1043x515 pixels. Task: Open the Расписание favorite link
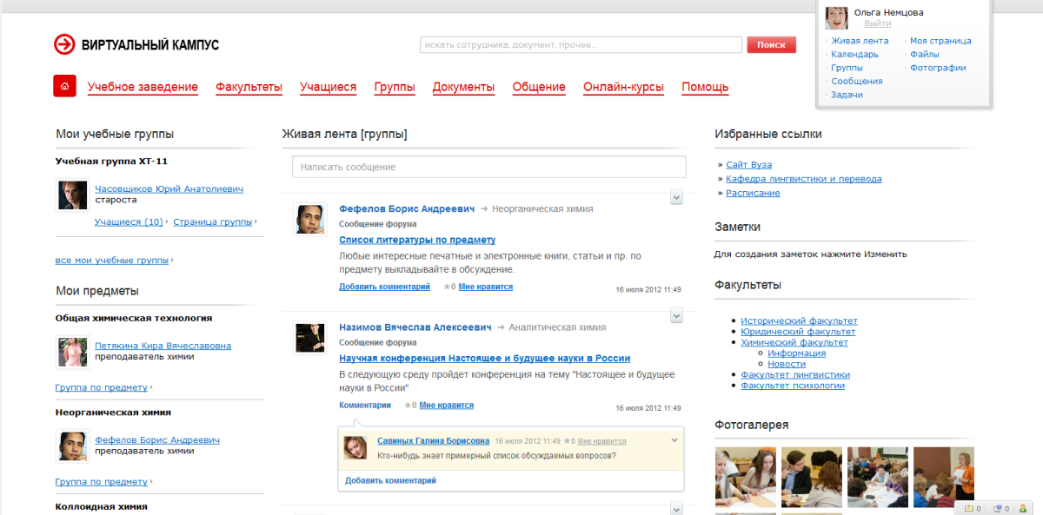coord(753,193)
